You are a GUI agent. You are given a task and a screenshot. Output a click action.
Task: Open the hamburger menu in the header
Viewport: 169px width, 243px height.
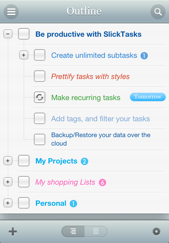point(11,12)
